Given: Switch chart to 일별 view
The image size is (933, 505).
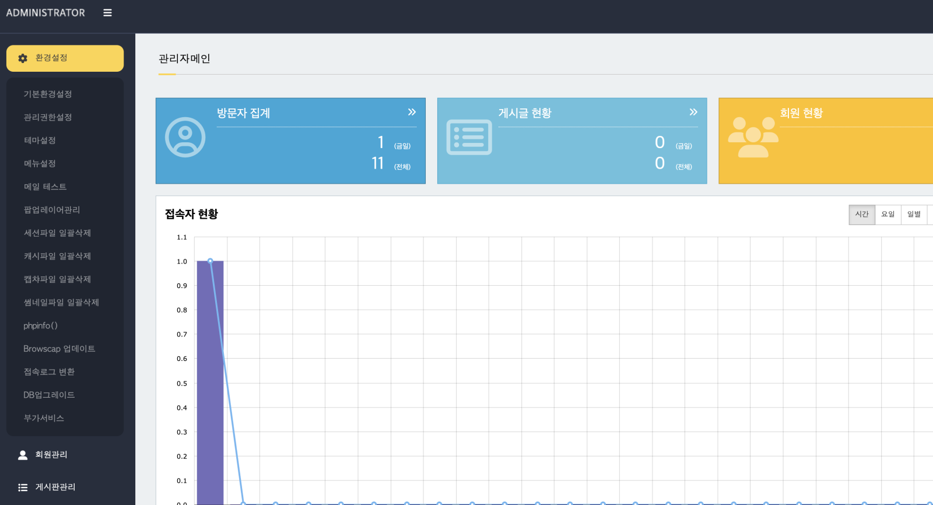Looking at the screenshot, I should (x=914, y=215).
